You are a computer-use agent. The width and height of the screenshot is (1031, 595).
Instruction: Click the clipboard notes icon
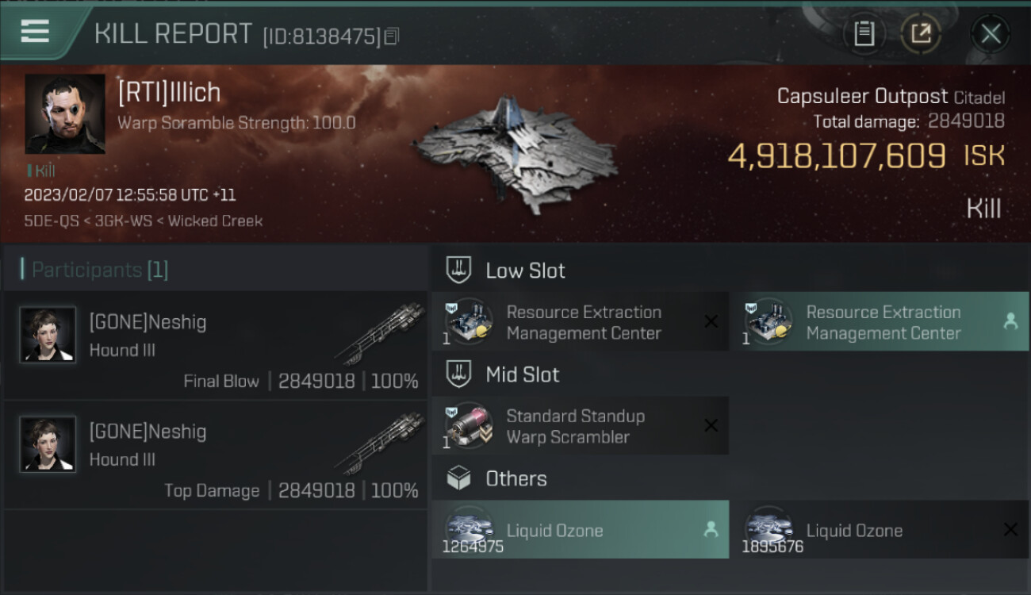coord(864,33)
